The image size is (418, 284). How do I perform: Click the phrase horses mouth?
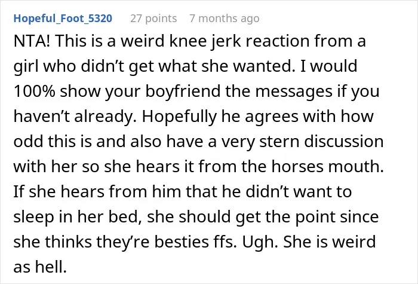tap(328, 166)
